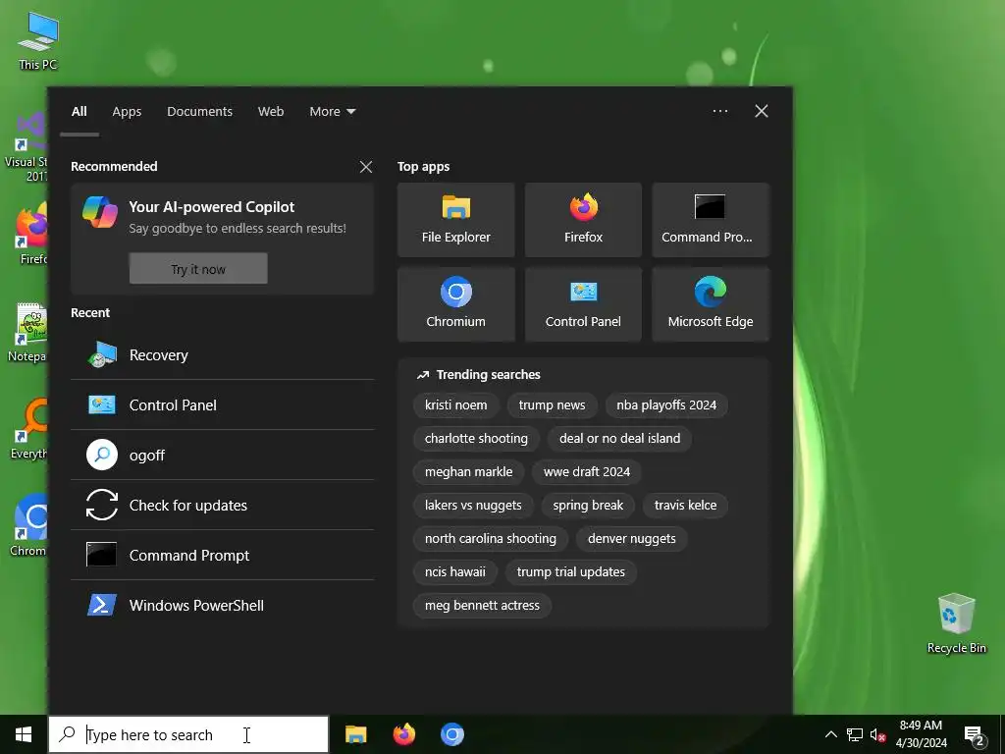The height and width of the screenshot is (754, 1005).
Task: Search trending 'charlotte shooting'
Action: (476, 439)
